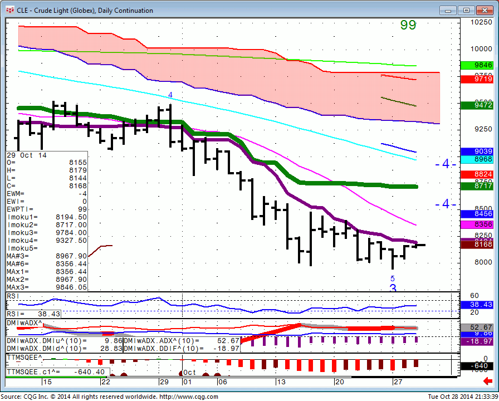This screenshot has width=499, height=401.
Task: Click the Imoku3= 9784.00 row
Action: pyautogui.click(x=47, y=233)
